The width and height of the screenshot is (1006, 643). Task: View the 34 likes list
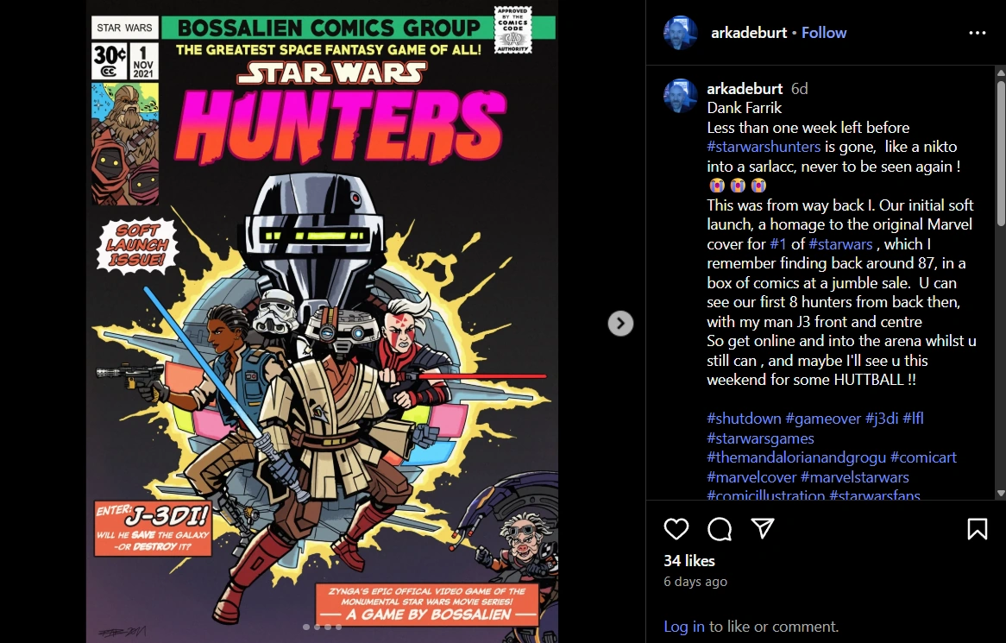[x=689, y=561]
